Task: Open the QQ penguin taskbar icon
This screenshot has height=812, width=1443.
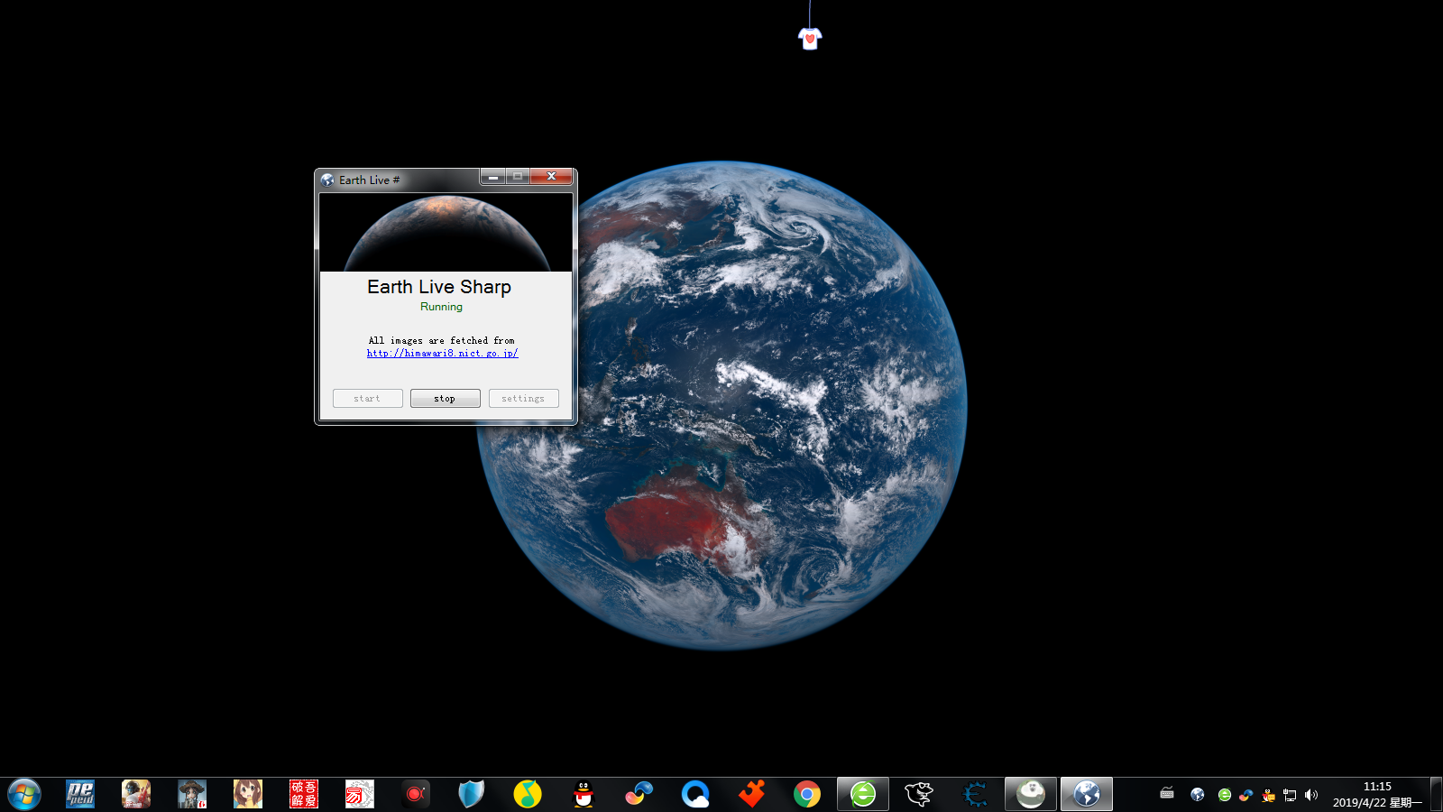Action: tap(584, 794)
